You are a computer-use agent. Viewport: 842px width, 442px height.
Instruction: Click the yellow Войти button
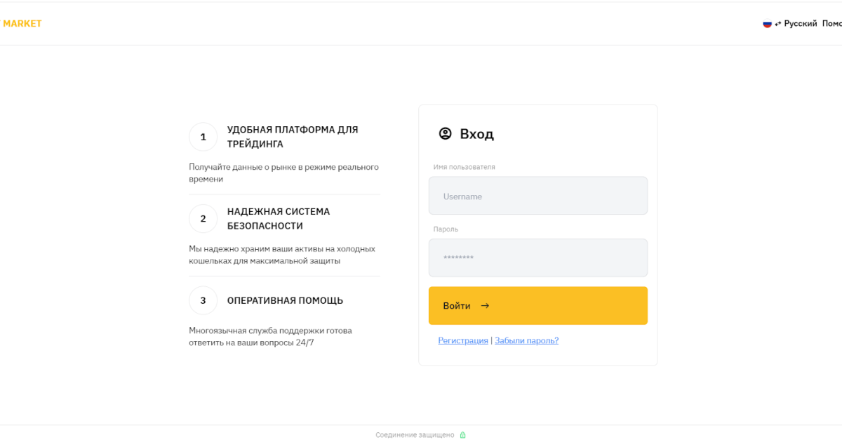[538, 305]
